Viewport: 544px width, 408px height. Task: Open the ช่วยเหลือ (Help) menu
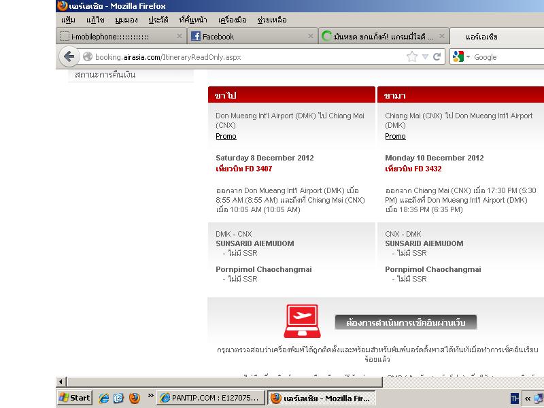(x=272, y=20)
